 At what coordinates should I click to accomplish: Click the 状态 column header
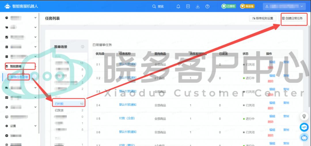point(246,54)
